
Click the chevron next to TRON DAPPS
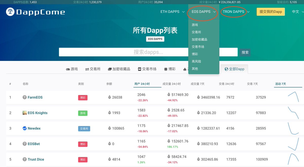(x=248, y=12)
